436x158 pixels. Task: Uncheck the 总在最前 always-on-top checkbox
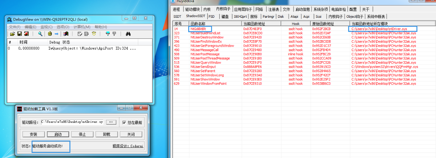coord(124,122)
